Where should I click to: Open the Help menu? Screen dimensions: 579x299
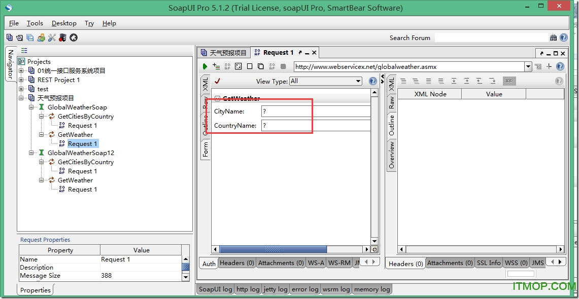(109, 23)
